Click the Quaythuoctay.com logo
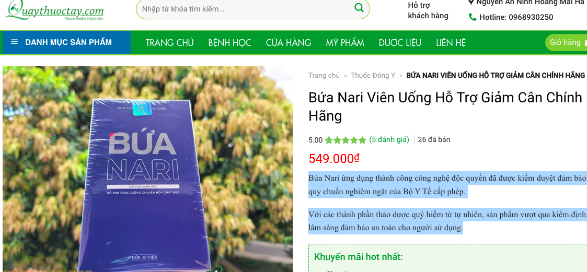Image resolution: width=587 pixels, height=272 pixels. coord(55,10)
